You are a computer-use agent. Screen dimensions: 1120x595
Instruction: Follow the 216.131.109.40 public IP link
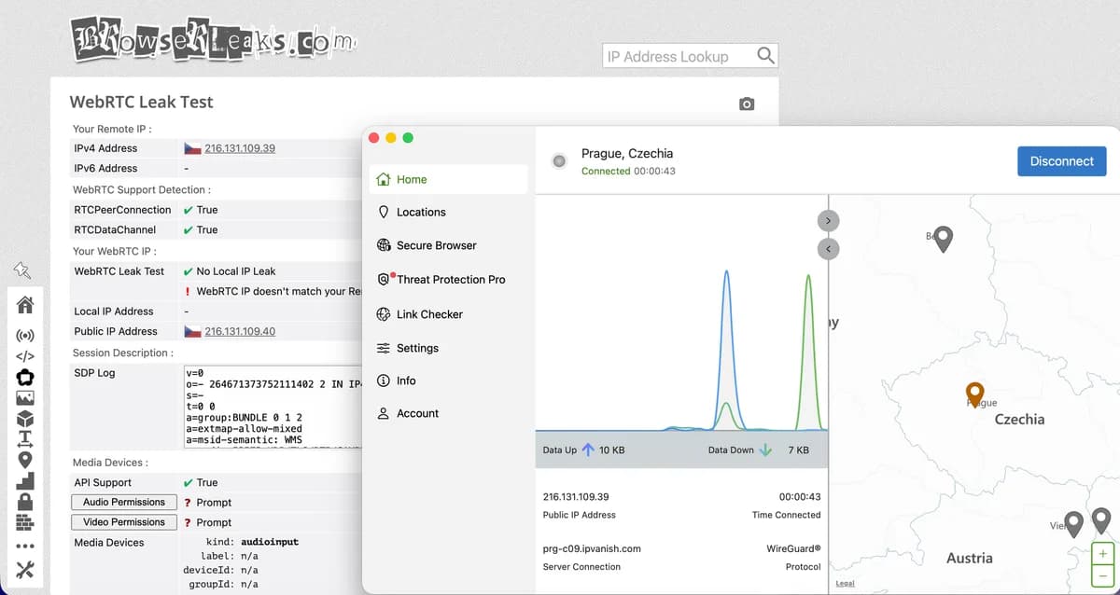click(240, 331)
